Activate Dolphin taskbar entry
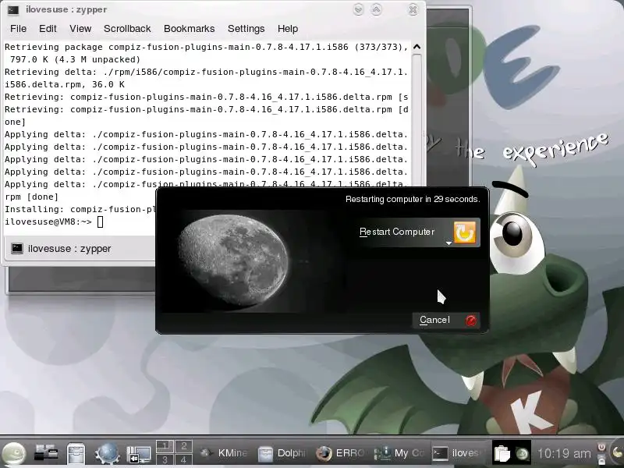Viewport: 624px width, 468px height. 282,453
